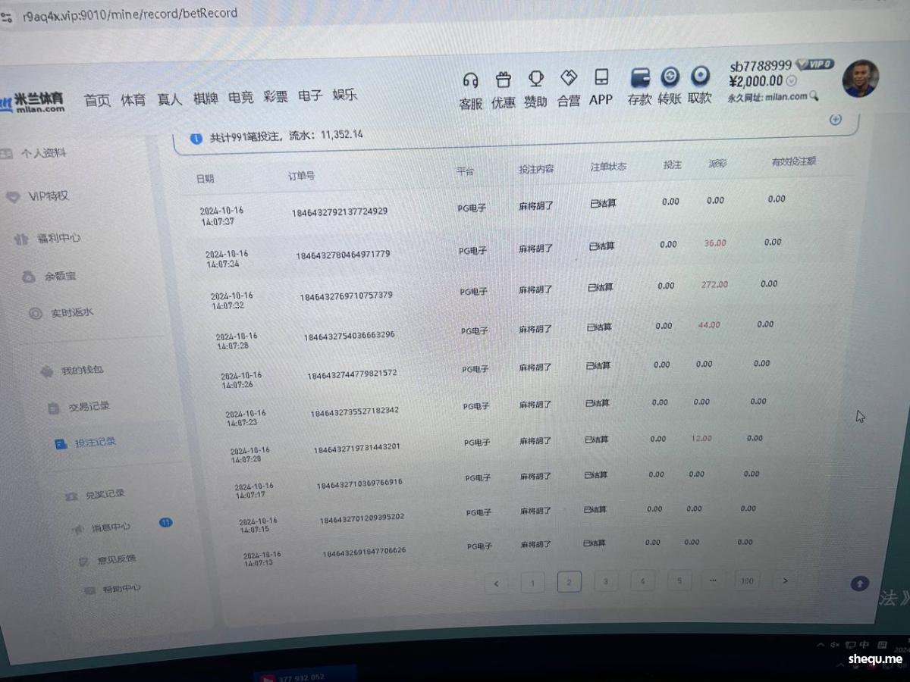Go to previous page with left chevron
The width and height of the screenshot is (910, 682).
(496, 583)
